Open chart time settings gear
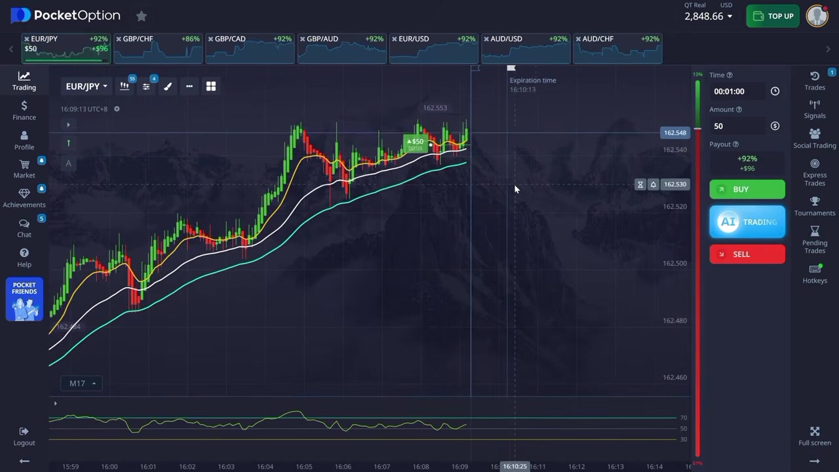839x472 pixels. coord(117,109)
